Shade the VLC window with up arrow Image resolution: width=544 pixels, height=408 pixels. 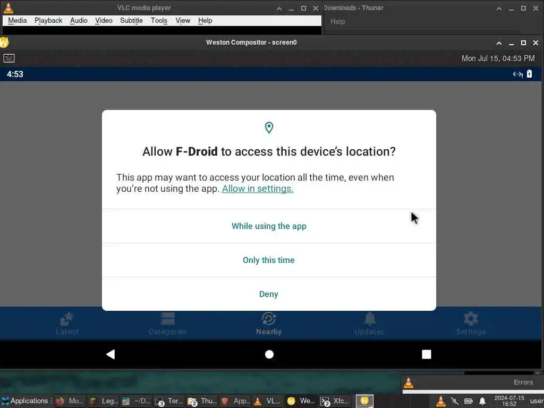(x=279, y=8)
